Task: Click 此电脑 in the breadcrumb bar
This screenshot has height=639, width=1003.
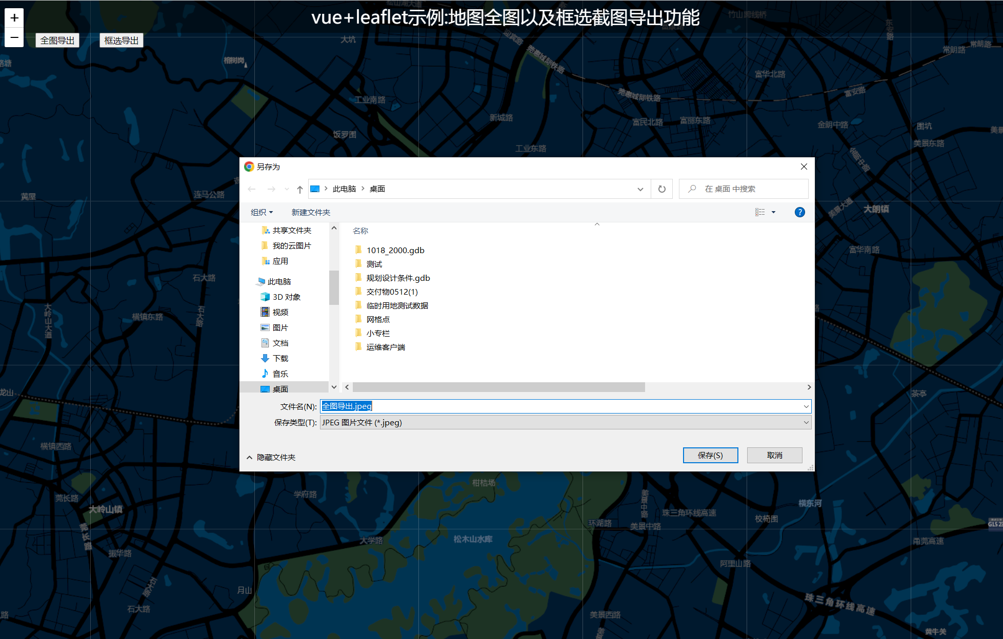Action: tap(344, 189)
